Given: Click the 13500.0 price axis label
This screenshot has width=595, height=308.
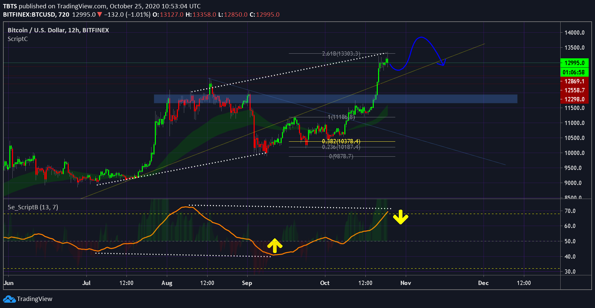Looking at the screenshot, I should tap(575, 48).
